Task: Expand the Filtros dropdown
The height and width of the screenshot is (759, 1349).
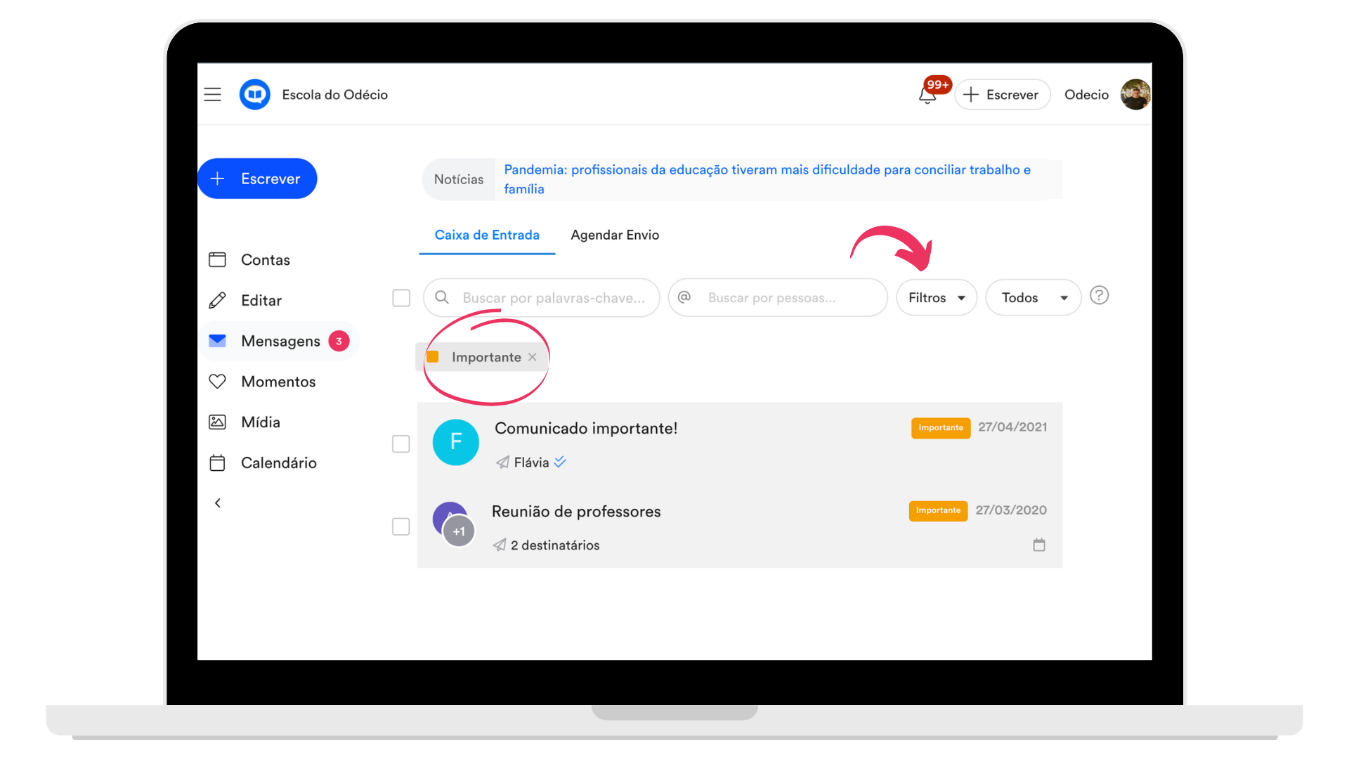Action: (937, 298)
